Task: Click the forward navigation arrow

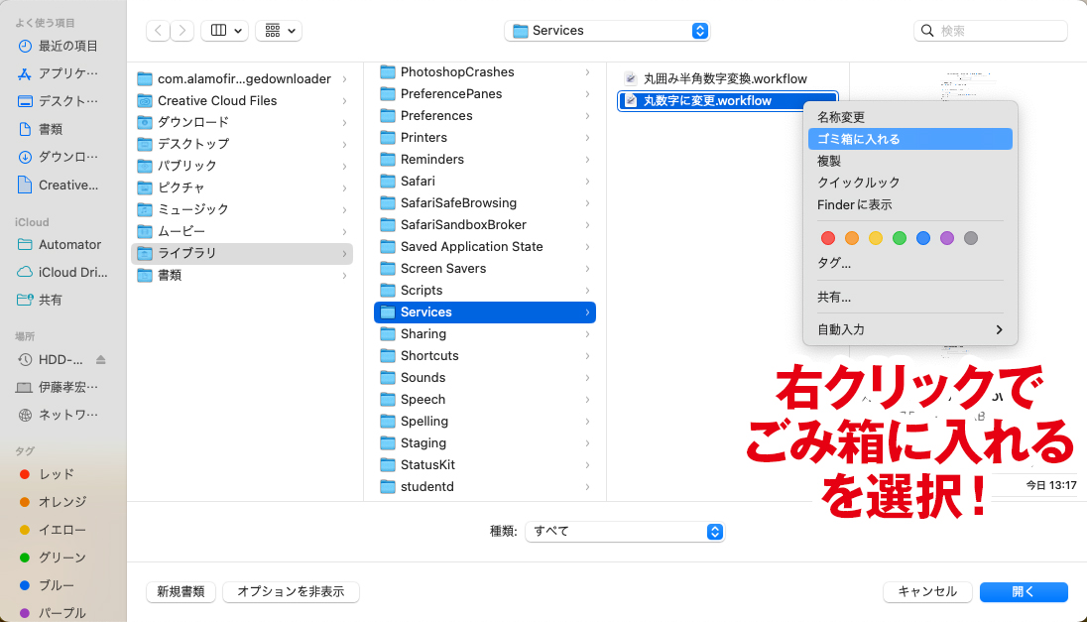Action: [x=182, y=31]
